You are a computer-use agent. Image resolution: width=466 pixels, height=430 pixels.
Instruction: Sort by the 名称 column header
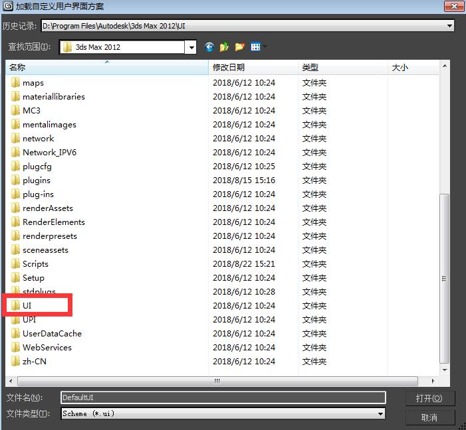[107, 68]
